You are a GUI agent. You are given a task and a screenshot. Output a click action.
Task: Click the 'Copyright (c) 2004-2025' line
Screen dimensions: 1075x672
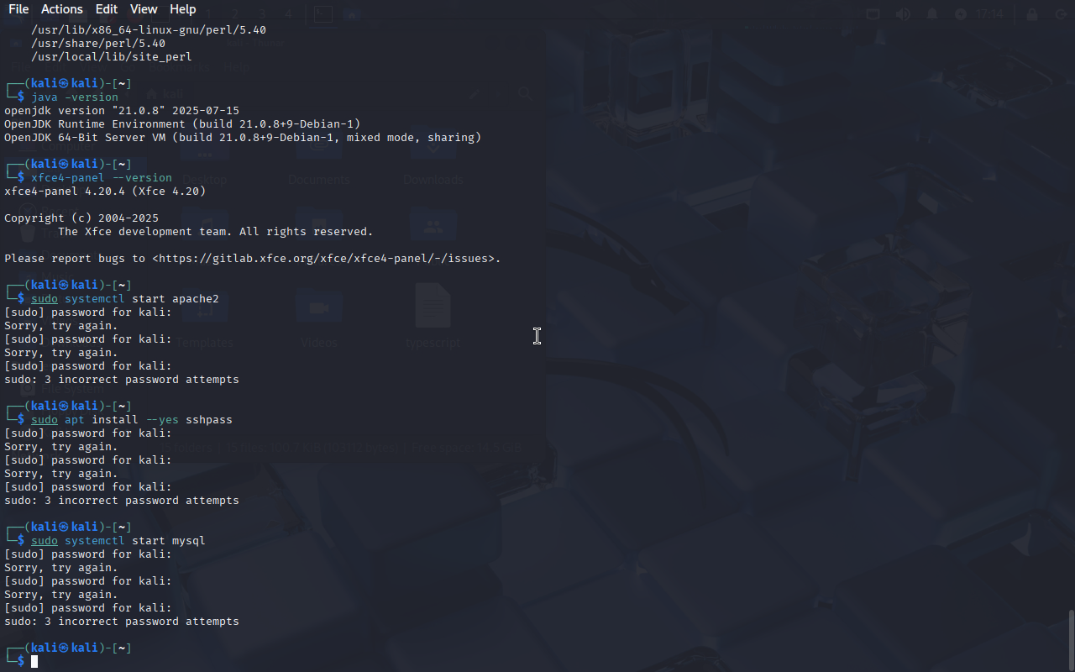coord(81,218)
